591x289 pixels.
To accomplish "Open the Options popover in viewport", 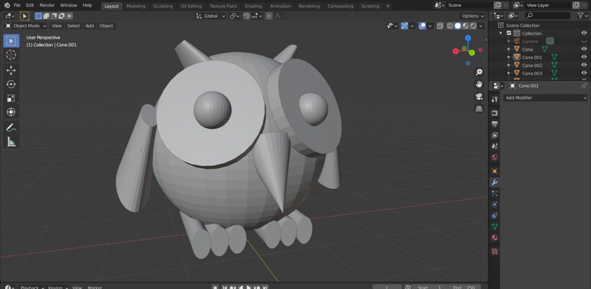I will (x=472, y=16).
